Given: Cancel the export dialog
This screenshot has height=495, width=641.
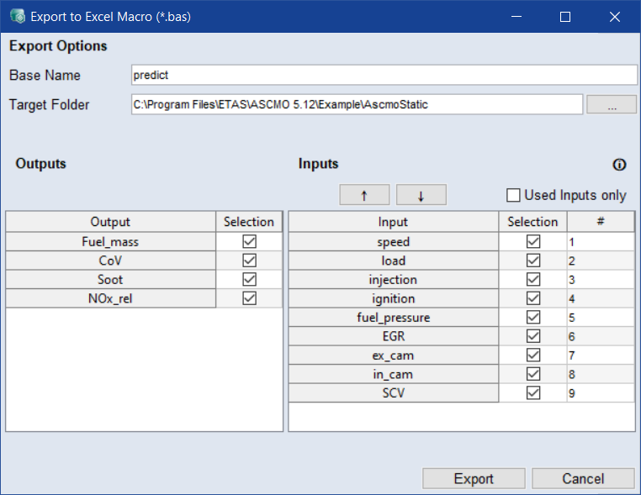Looking at the screenshot, I should click(583, 478).
